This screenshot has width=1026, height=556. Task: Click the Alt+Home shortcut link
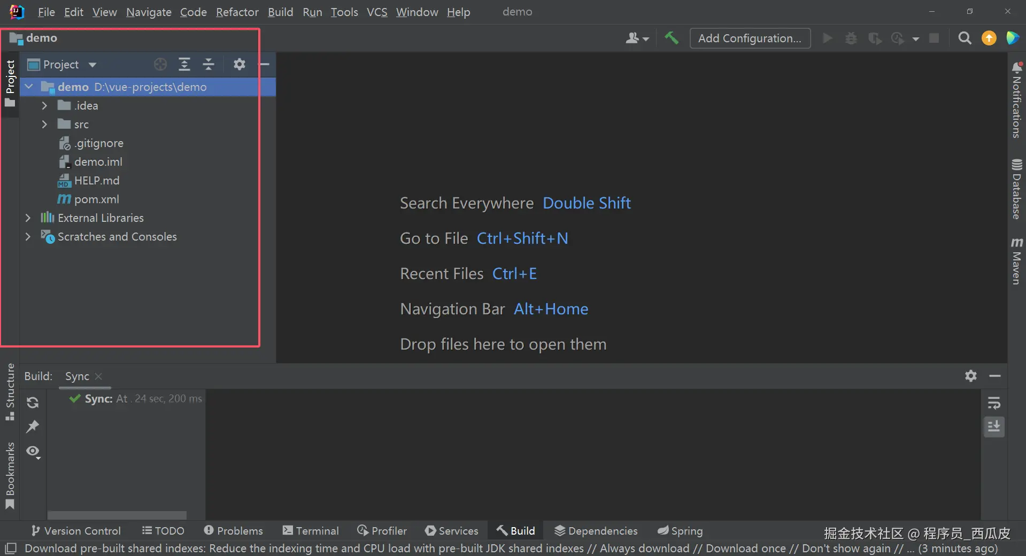click(x=551, y=309)
